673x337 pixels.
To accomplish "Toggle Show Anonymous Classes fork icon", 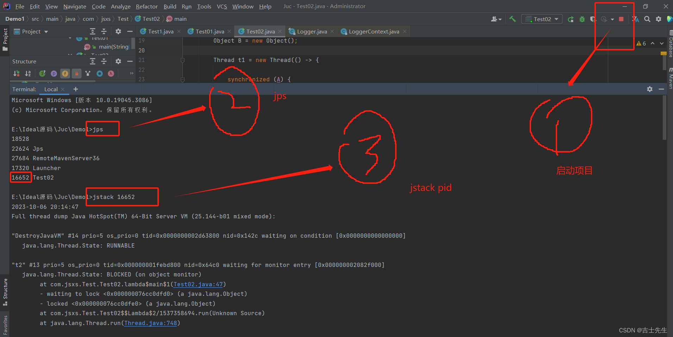I will (88, 73).
